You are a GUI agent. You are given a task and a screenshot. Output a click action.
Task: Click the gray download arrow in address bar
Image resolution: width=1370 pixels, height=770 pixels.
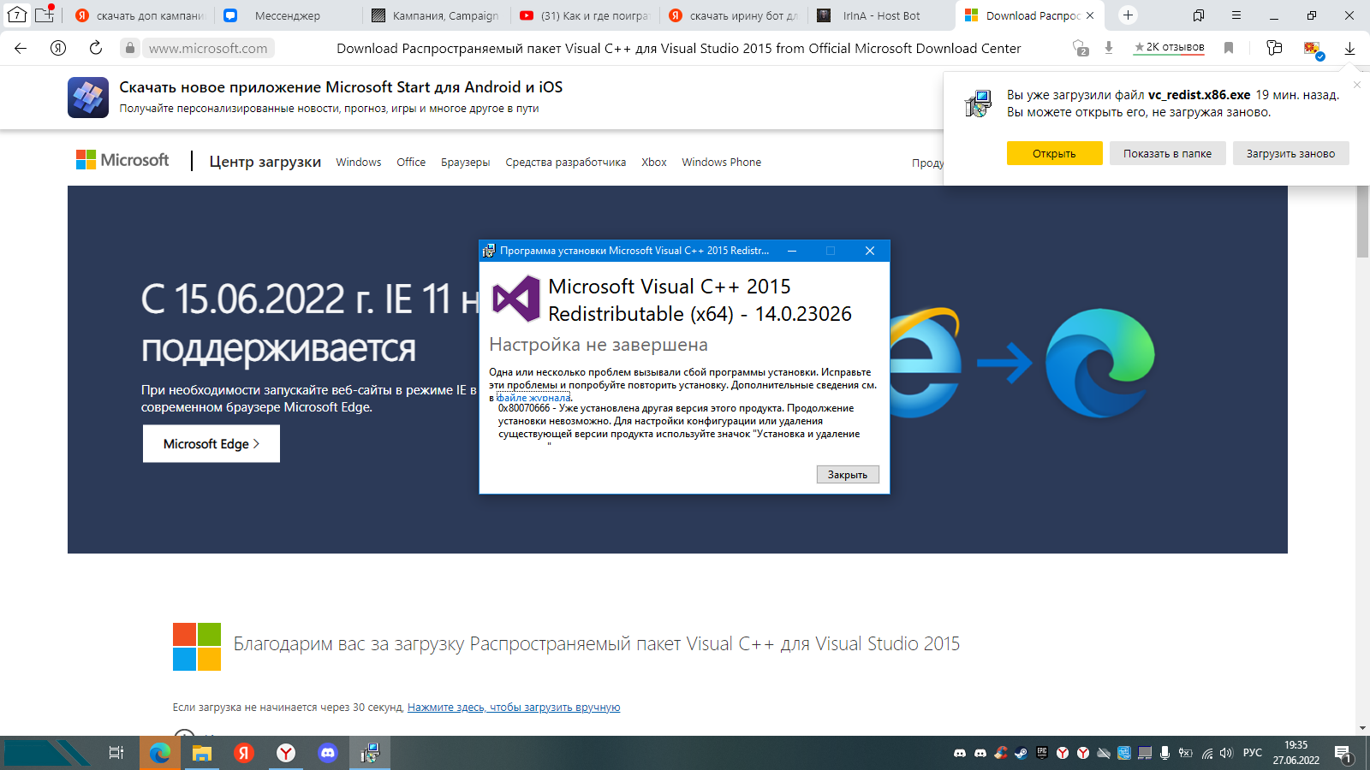(1109, 48)
